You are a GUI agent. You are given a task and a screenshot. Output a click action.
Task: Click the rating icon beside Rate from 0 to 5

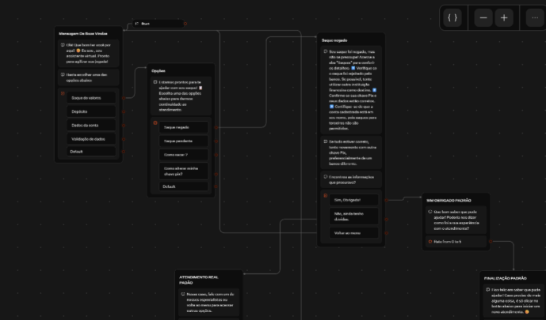[x=430, y=241]
